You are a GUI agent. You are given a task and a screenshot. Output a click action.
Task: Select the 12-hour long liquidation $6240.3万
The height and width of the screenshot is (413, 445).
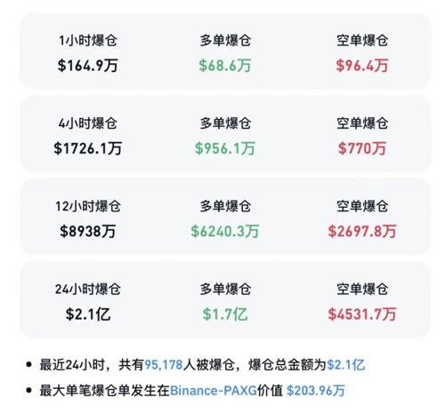tap(225, 231)
